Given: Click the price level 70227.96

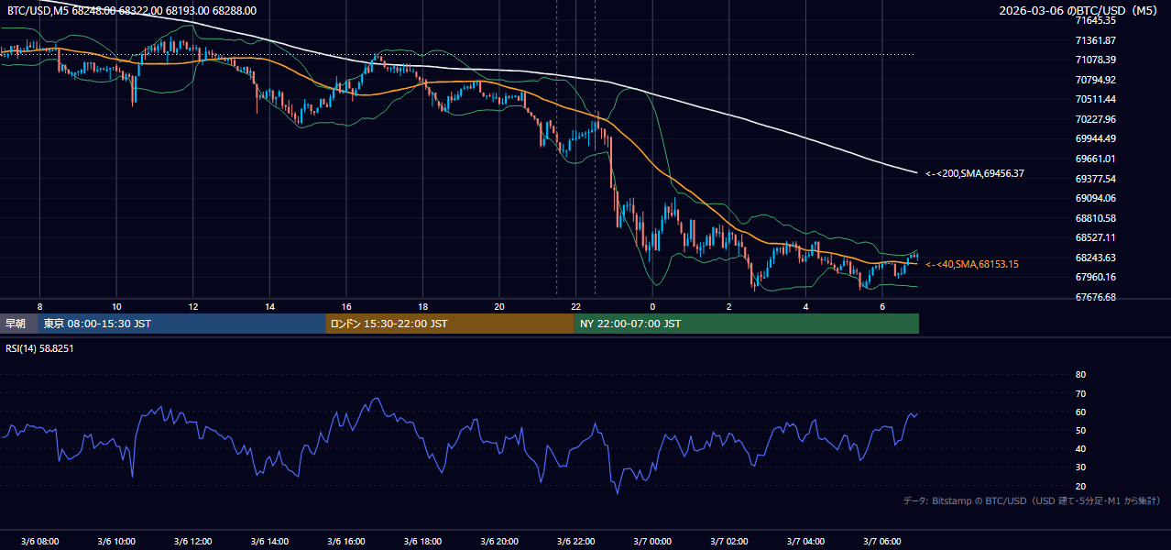Looking at the screenshot, I should pyautogui.click(x=1096, y=119).
